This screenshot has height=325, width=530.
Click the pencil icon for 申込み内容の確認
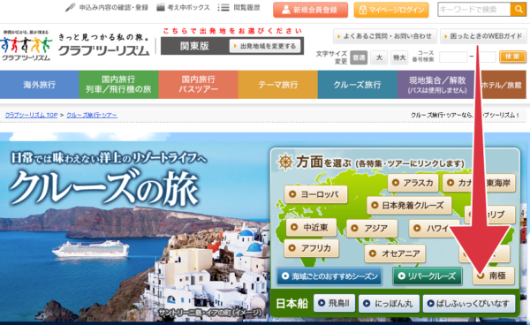71,7
